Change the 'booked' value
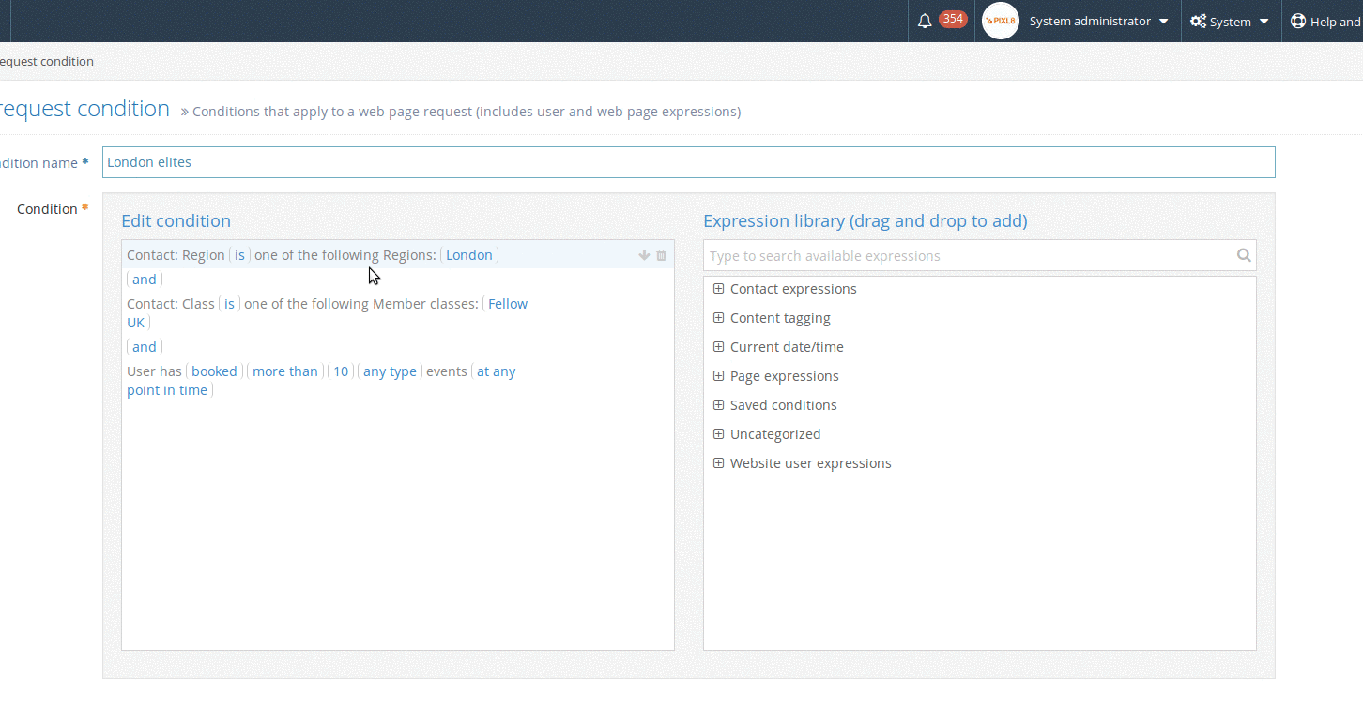1363x726 pixels. click(214, 371)
